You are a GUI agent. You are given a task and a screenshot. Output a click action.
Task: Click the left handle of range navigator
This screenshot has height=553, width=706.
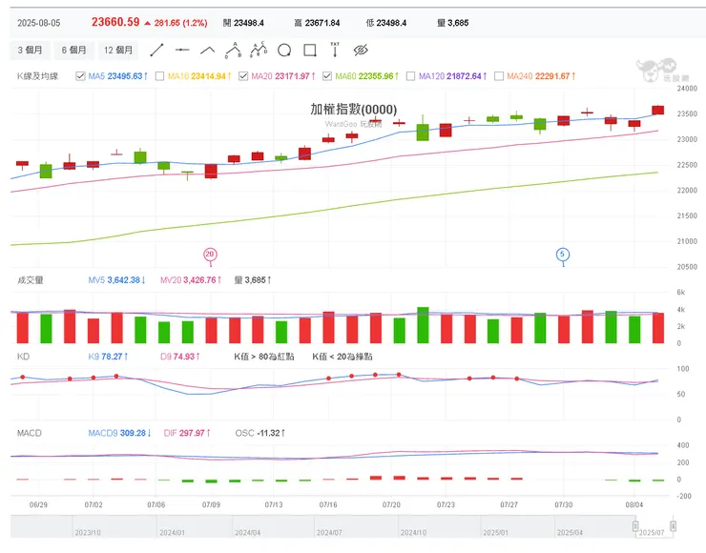pos(635,526)
